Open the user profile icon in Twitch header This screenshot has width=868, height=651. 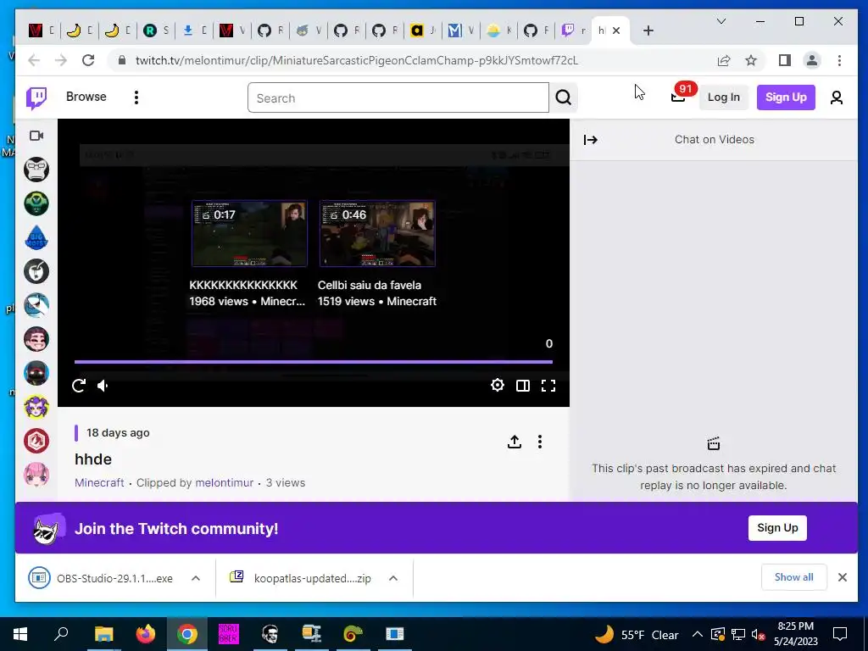[837, 98]
